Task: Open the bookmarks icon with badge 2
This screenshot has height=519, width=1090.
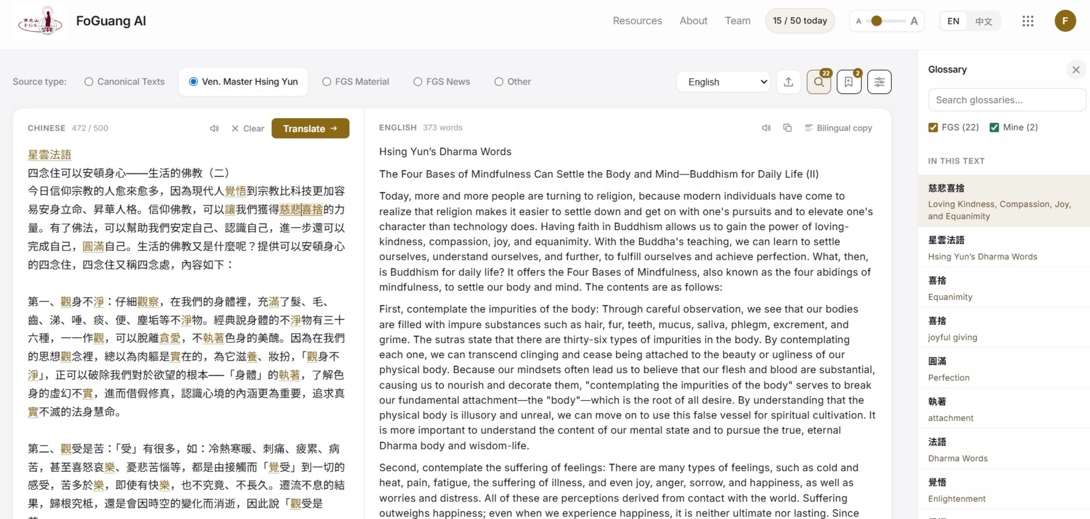Action: pos(849,82)
